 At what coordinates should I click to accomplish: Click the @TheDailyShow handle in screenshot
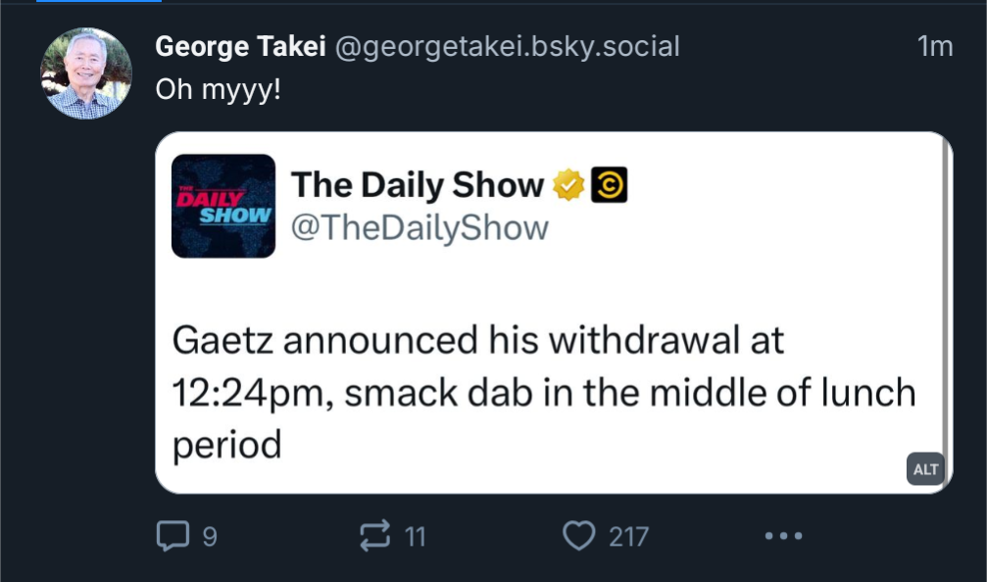419,227
